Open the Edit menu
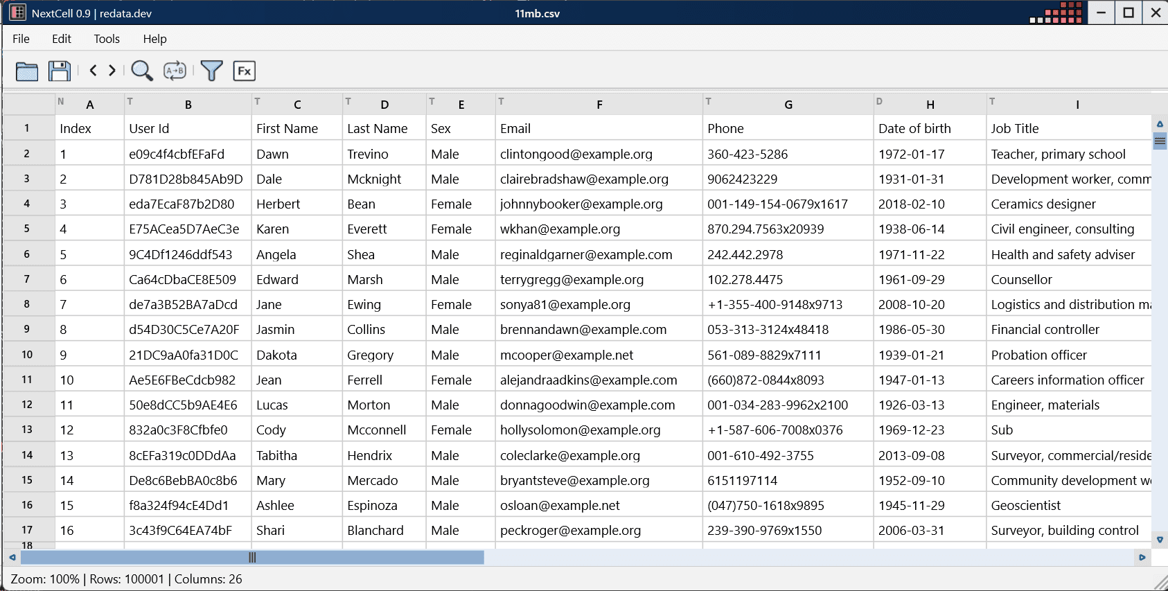The width and height of the screenshot is (1168, 591). pos(62,39)
